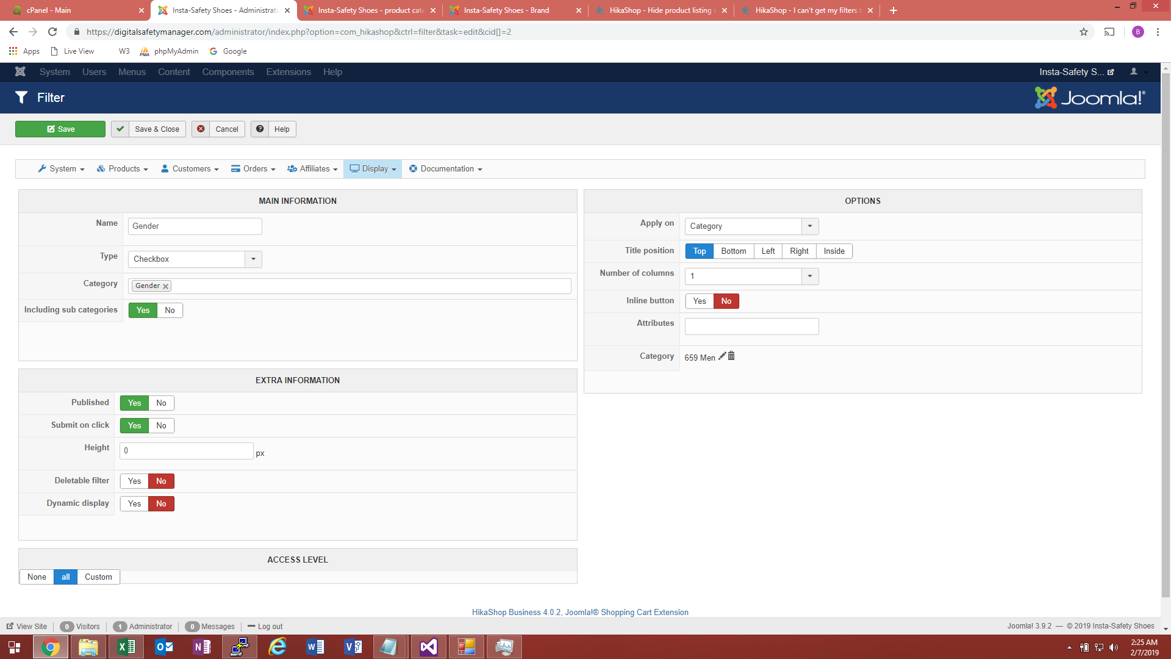The width and height of the screenshot is (1171, 659).
Task: Click the pencil edit icon beside 659 Men
Action: click(x=722, y=356)
